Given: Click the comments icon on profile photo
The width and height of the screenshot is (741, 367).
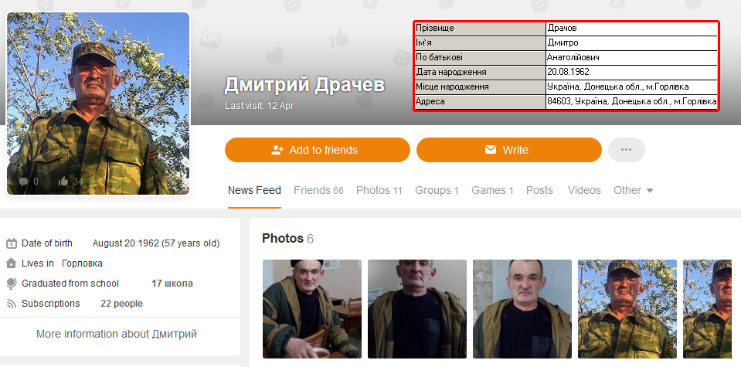Looking at the screenshot, I should point(23,181).
